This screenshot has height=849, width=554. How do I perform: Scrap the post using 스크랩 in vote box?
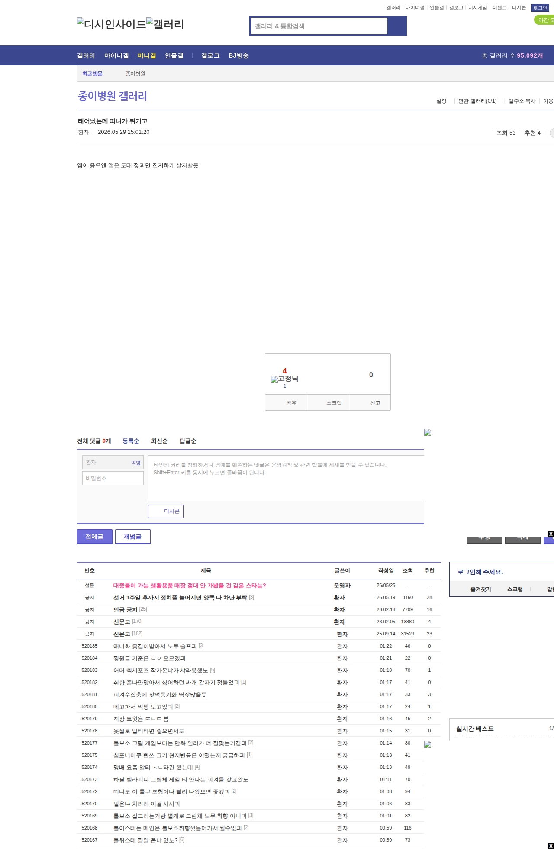click(328, 403)
